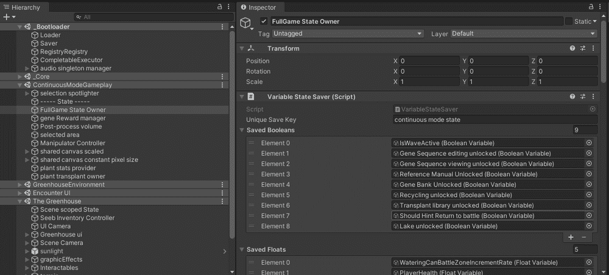The height and width of the screenshot is (275, 609).
Task: Click the Hierarchy vertical scrollbar
Action: point(232,134)
